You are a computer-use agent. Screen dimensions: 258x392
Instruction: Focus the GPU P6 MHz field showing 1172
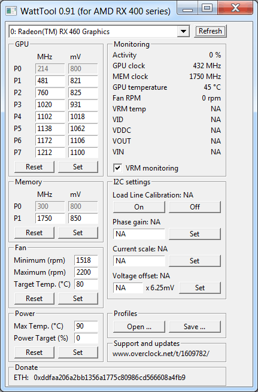coord(50,141)
